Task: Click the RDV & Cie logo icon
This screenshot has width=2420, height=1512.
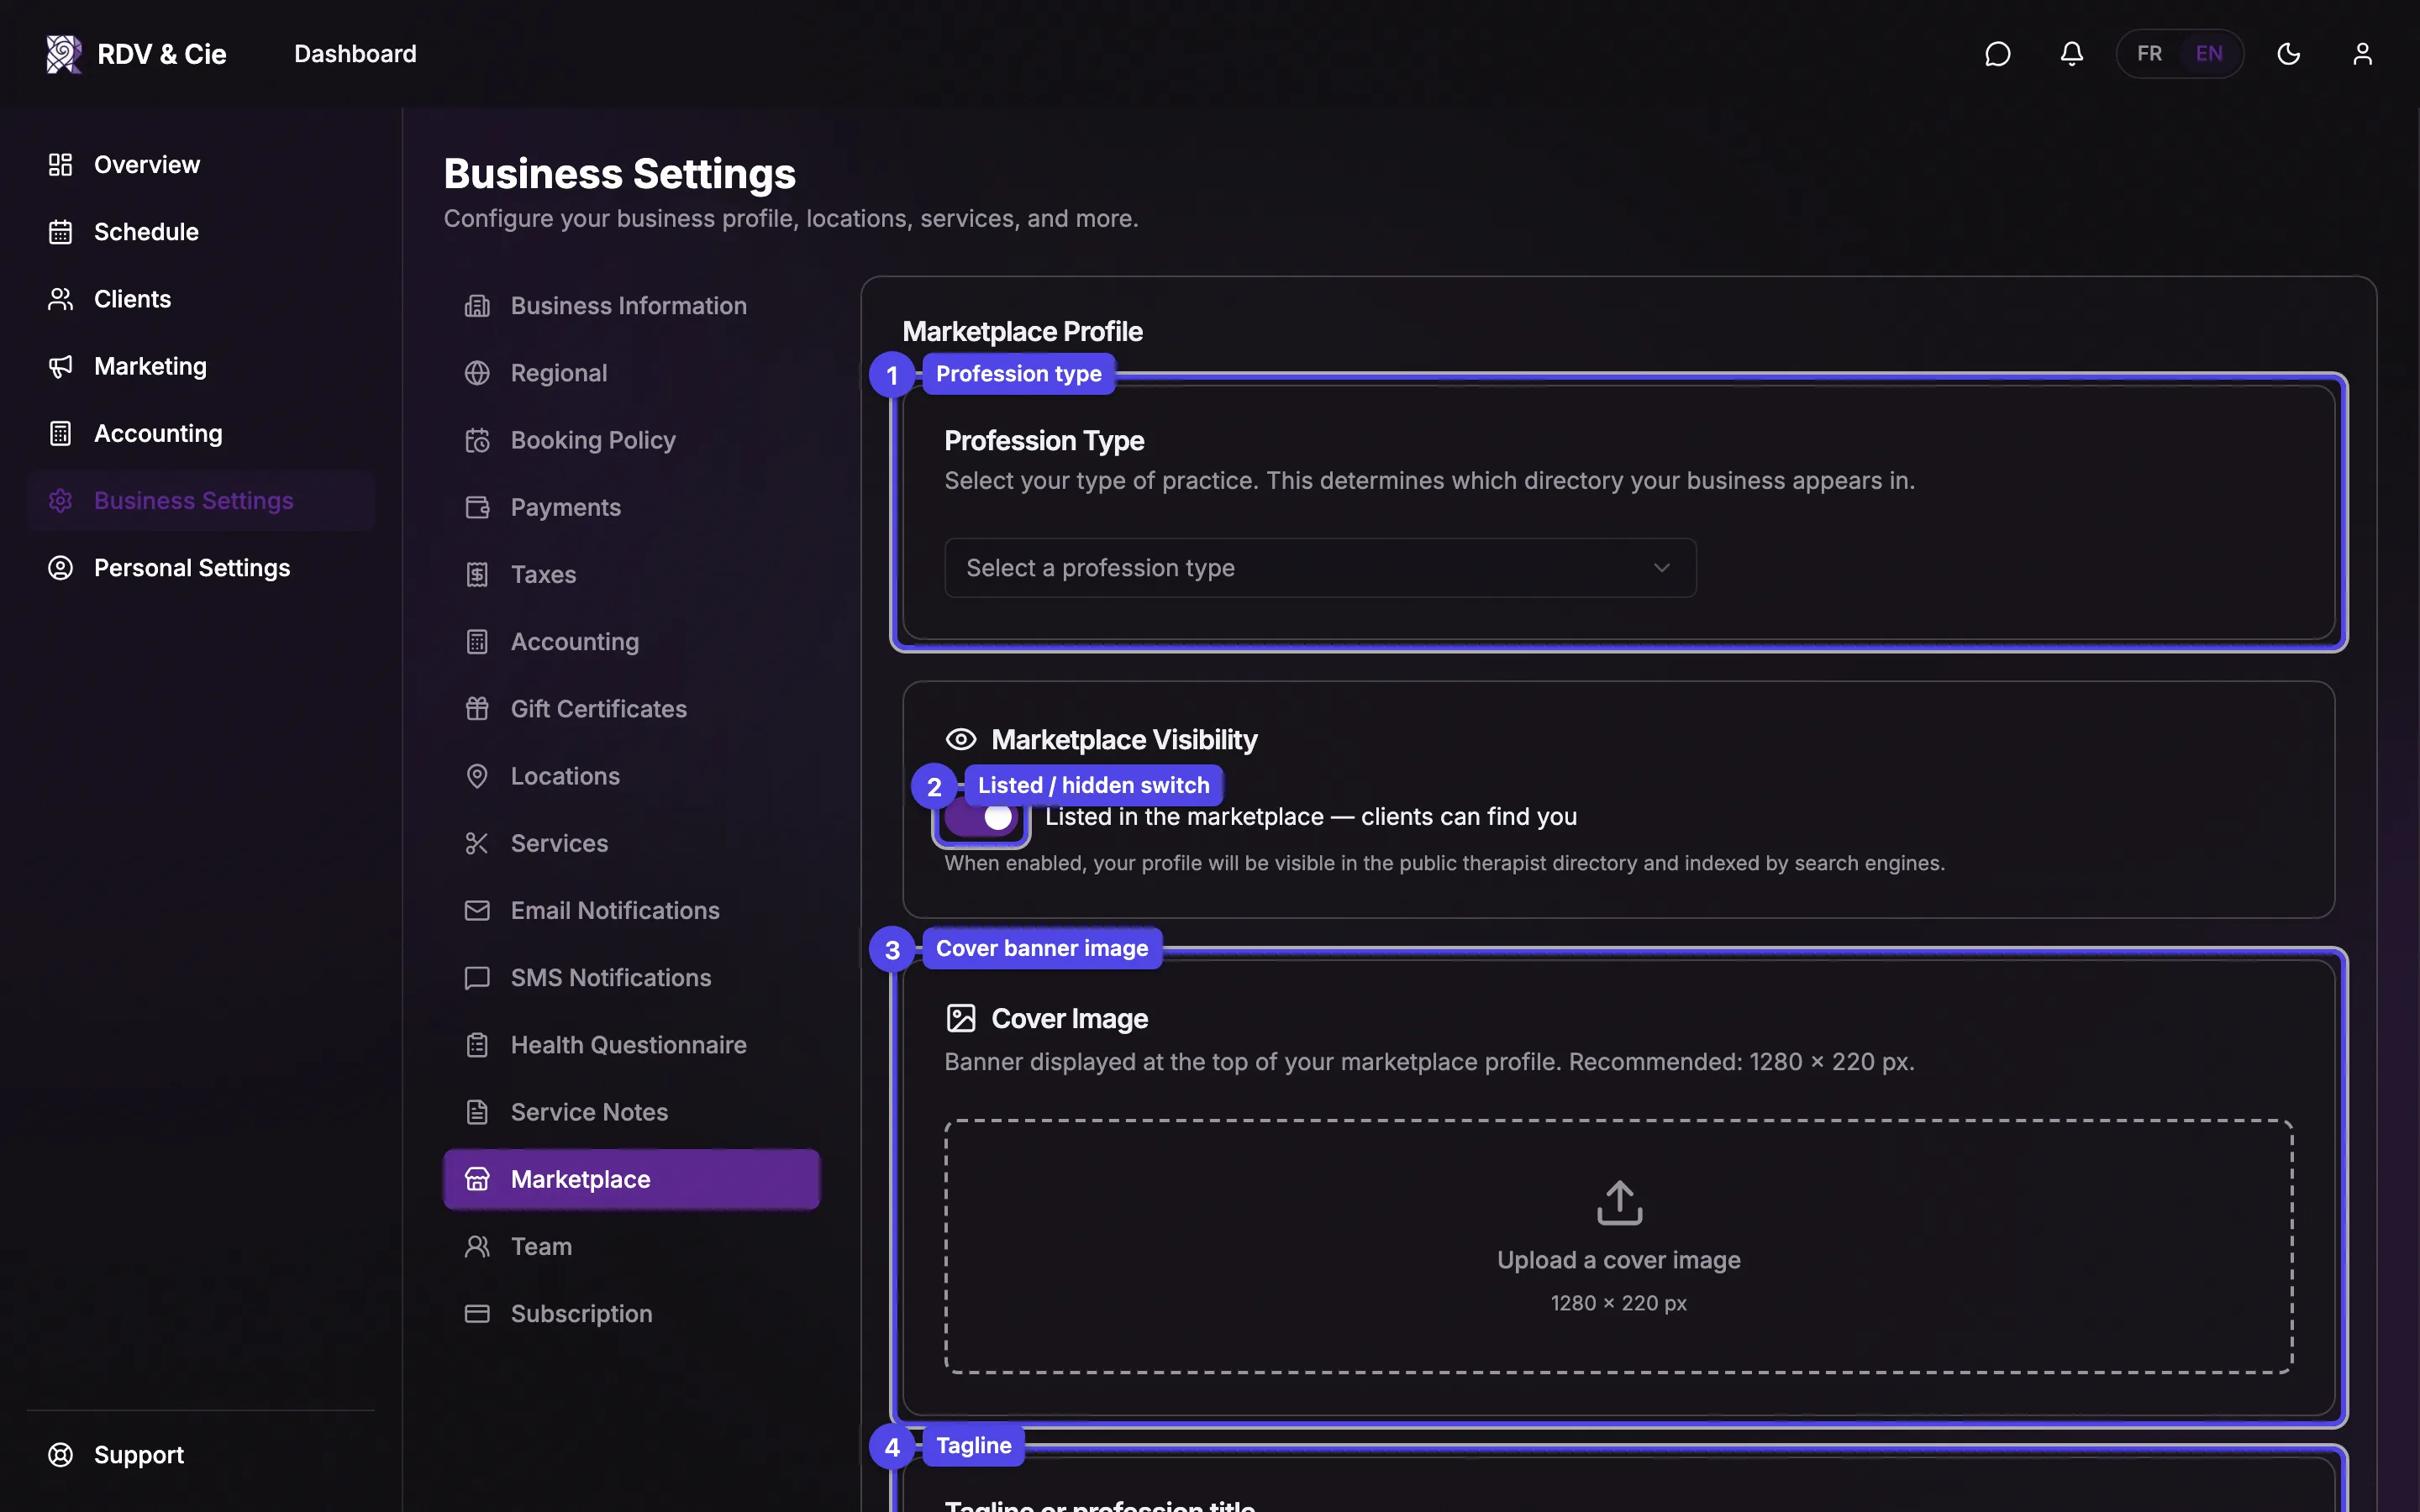Action: click(64, 54)
